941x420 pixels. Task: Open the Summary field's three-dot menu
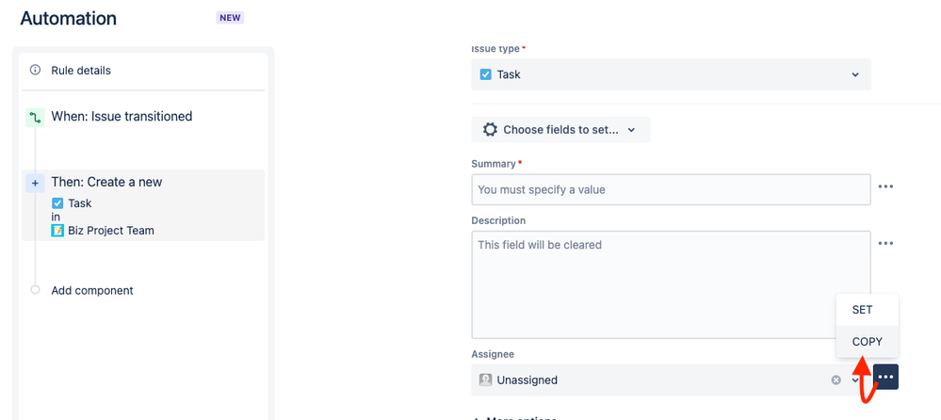[885, 186]
